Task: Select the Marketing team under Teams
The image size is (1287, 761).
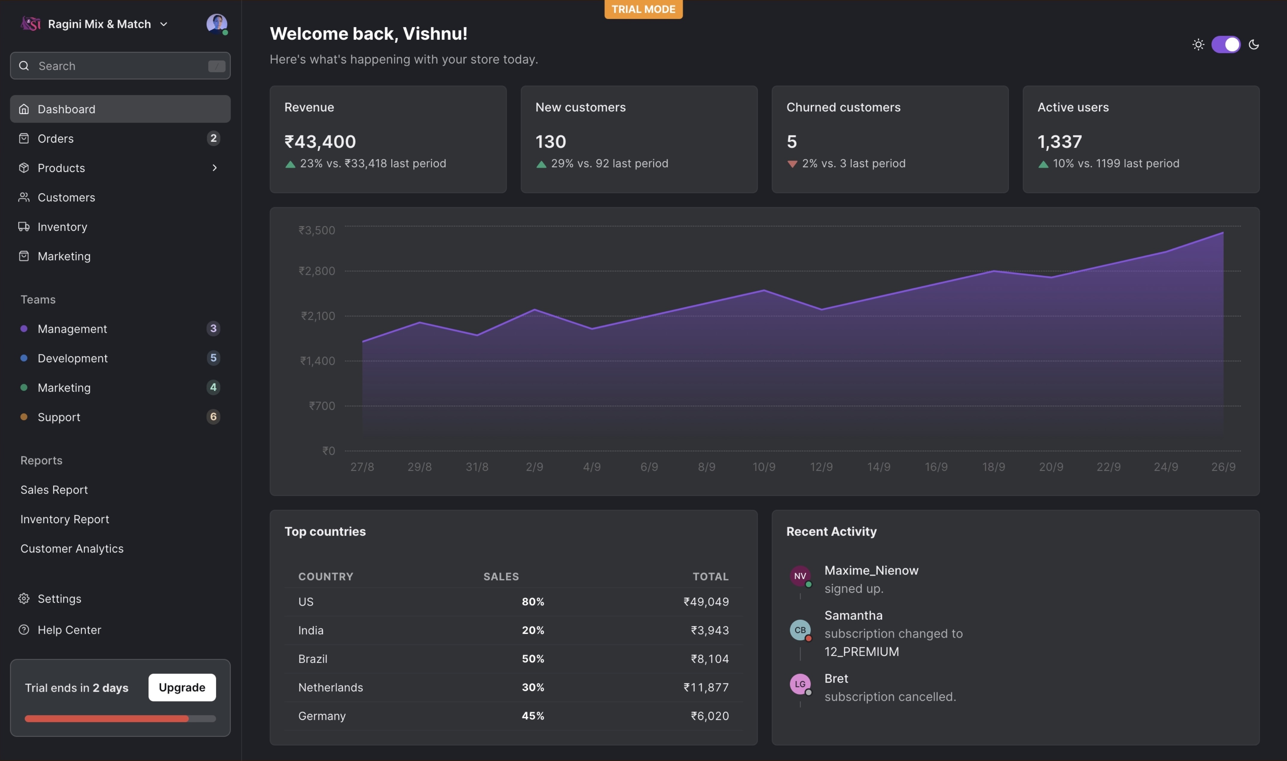Action: [120, 387]
